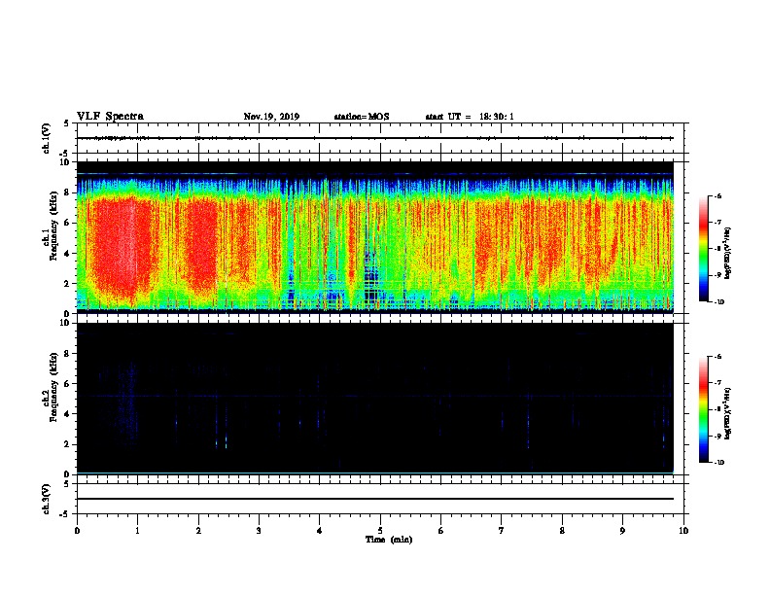
Task: Click the "Time (min)" axis label
Action: coord(389,540)
